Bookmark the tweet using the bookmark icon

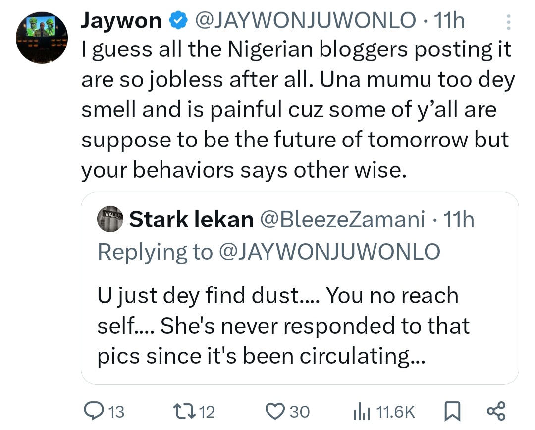click(x=452, y=410)
